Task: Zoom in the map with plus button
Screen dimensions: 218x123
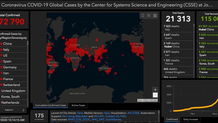Action: 155,90
